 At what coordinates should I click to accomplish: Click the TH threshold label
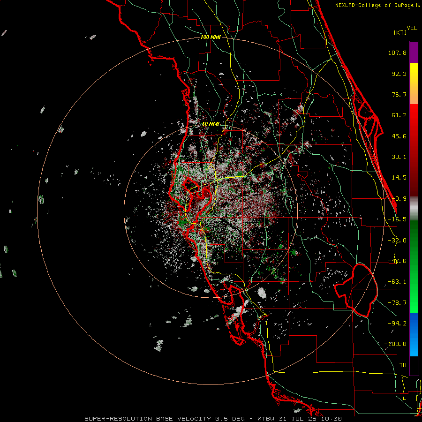[x=403, y=365]
